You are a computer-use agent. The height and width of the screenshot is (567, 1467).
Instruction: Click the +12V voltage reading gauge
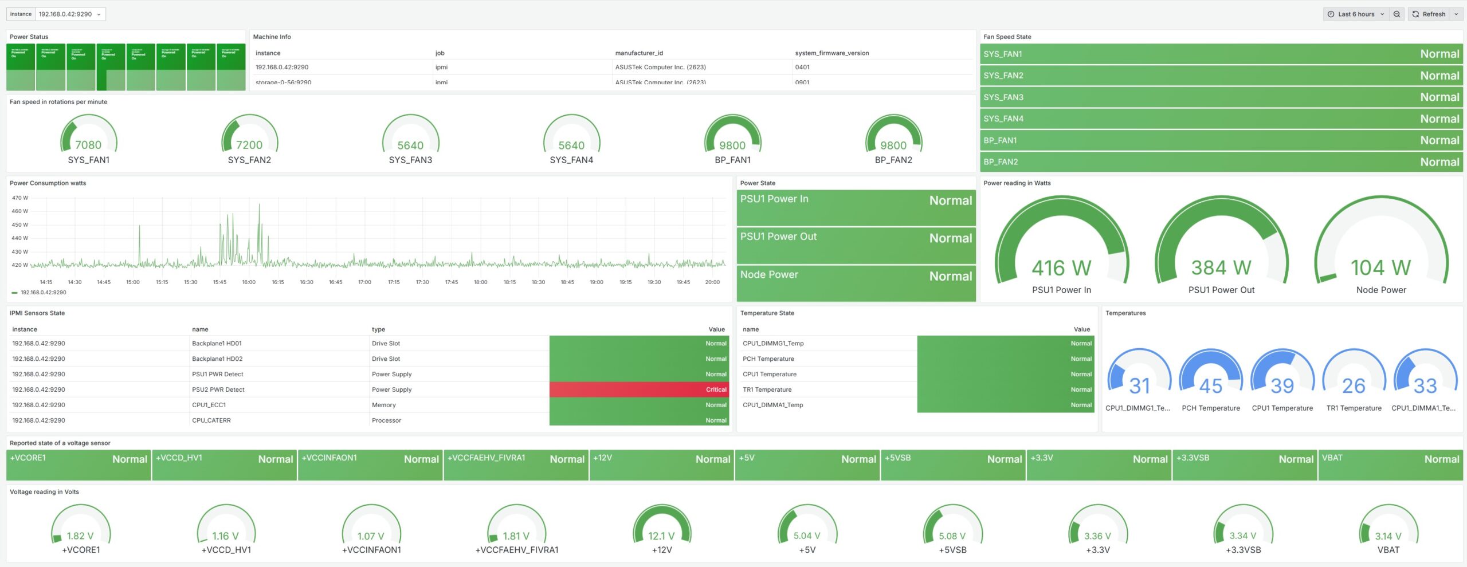[662, 528]
